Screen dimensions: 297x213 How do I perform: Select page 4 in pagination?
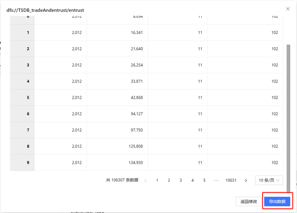pyautogui.click(x=193, y=181)
